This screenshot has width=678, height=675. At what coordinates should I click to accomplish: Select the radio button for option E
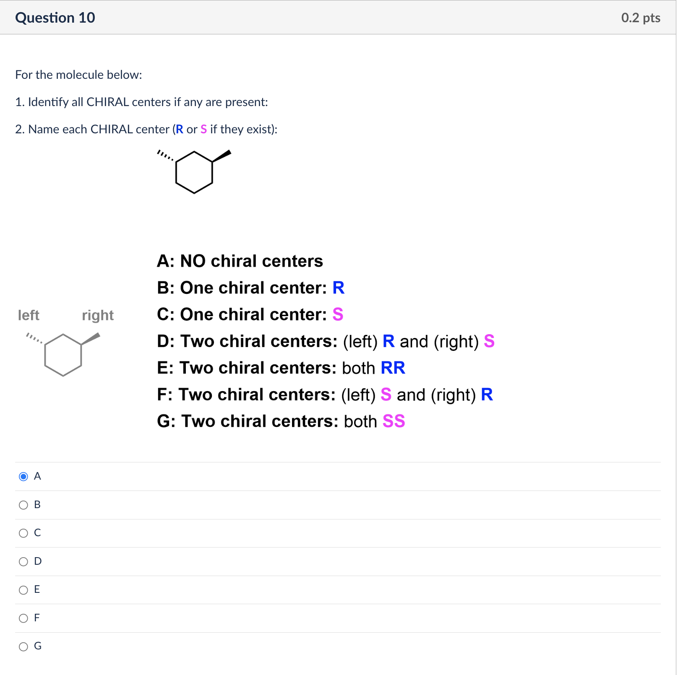[24, 590]
